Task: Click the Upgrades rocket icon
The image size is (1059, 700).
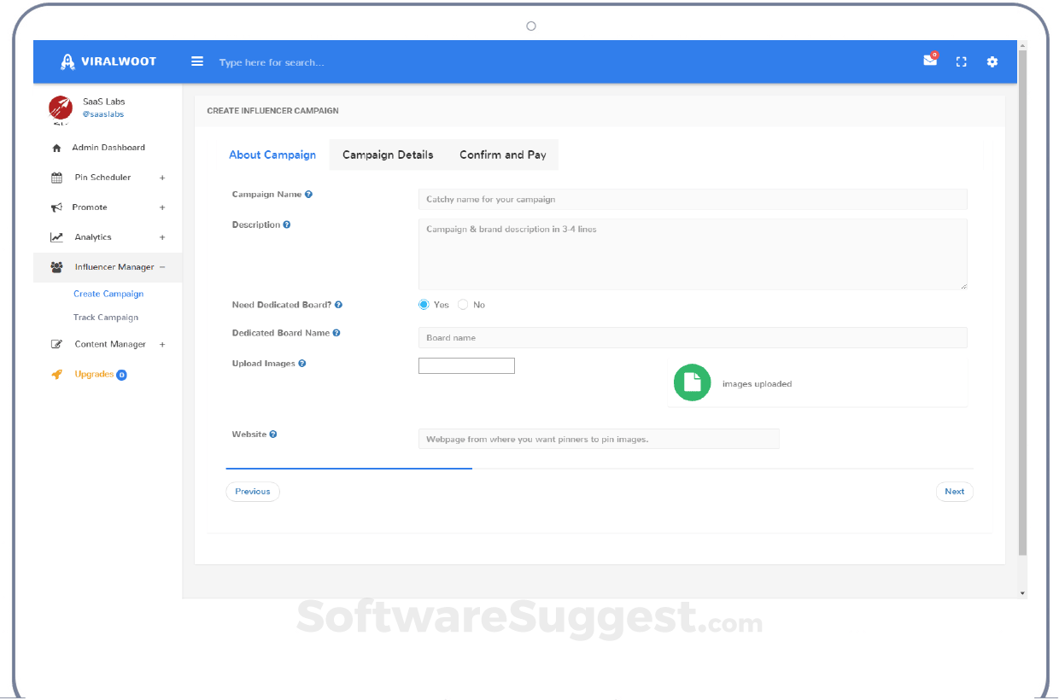Action: click(57, 374)
